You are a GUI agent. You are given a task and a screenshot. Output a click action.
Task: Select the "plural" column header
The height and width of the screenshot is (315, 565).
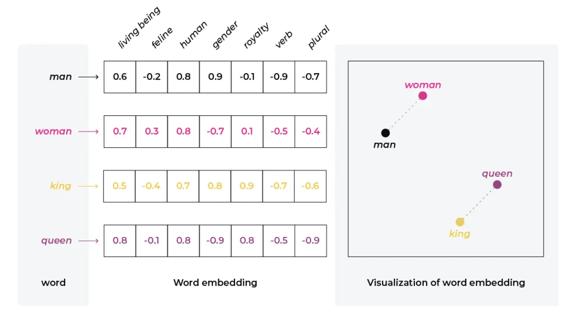pyautogui.click(x=318, y=37)
